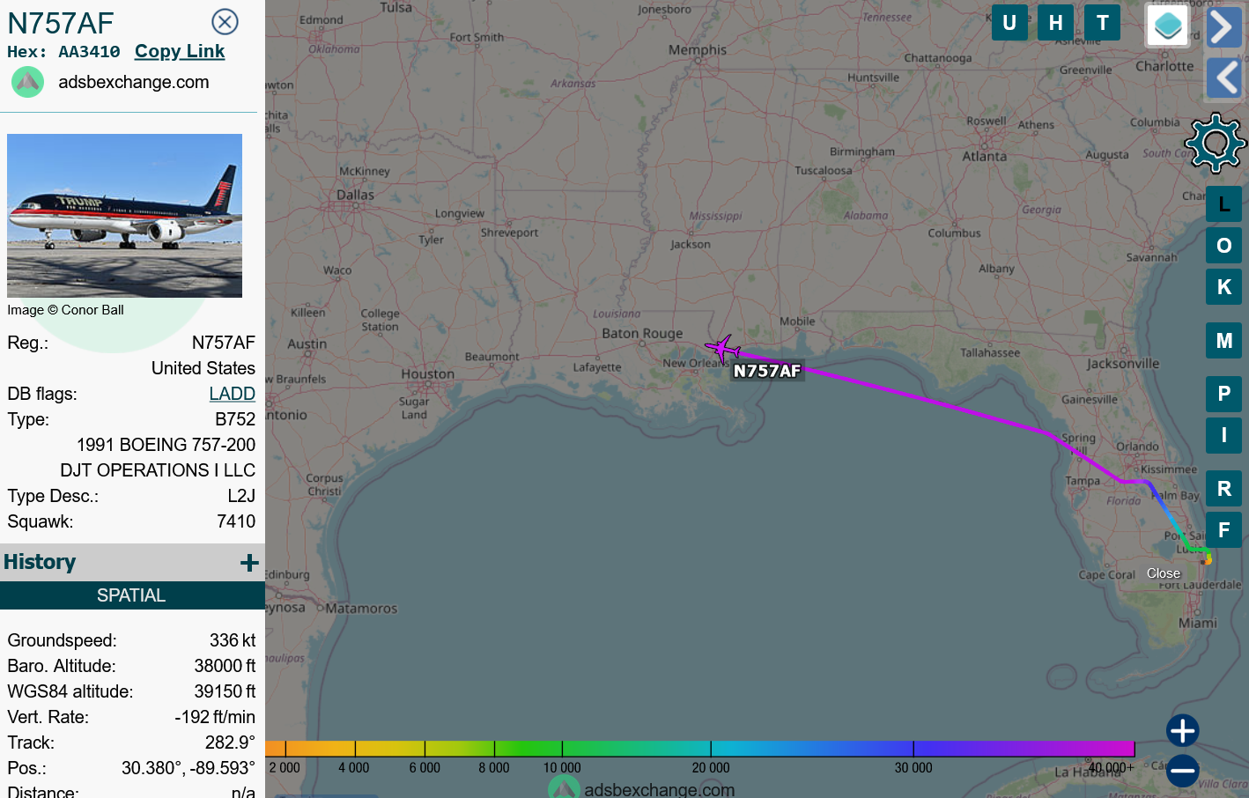Image resolution: width=1249 pixels, height=798 pixels.
Task: Click the Copy Link hyperlink
Action: 180,51
